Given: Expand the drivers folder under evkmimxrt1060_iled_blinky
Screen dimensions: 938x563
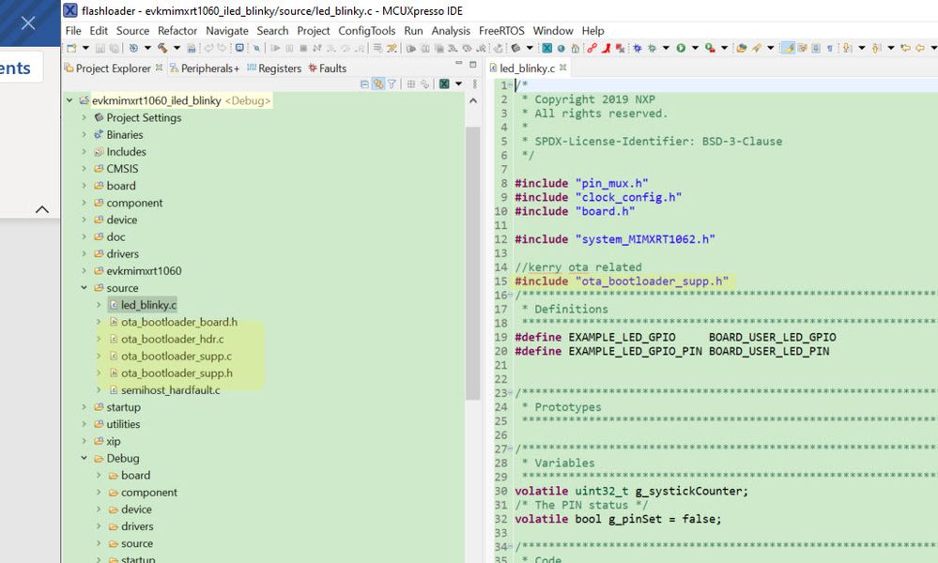Looking at the screenshot, I should [85, 253].
